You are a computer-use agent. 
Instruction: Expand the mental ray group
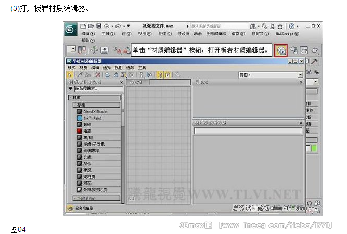[96, 198]
